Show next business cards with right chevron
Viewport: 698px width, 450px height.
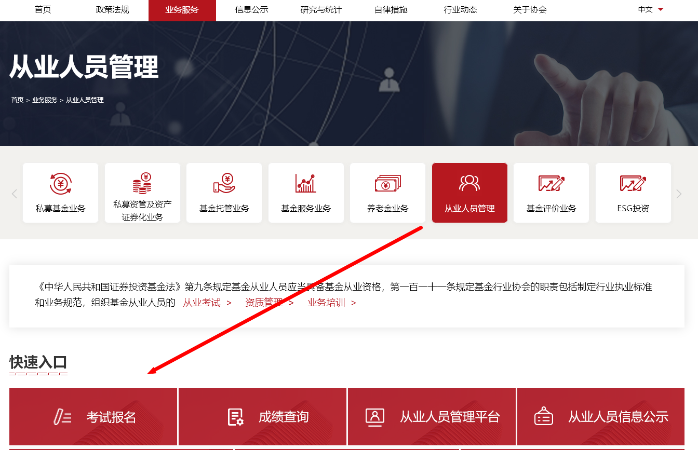679,194
